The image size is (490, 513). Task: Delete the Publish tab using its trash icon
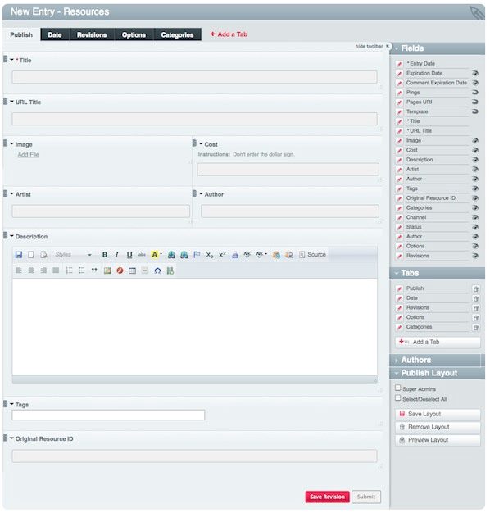pos(476,289)
